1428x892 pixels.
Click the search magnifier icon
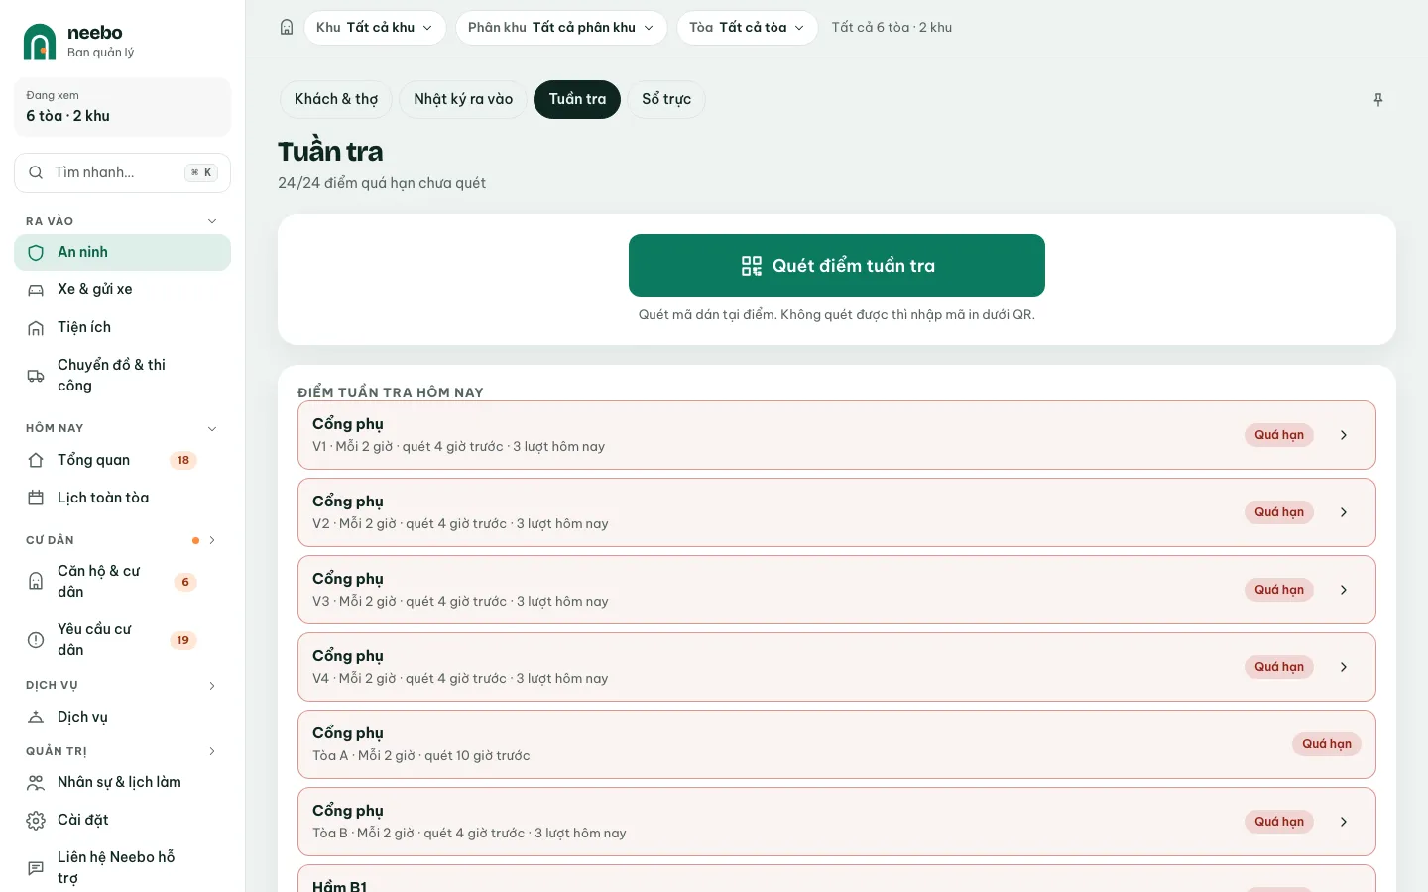click(x=36, y=172)
